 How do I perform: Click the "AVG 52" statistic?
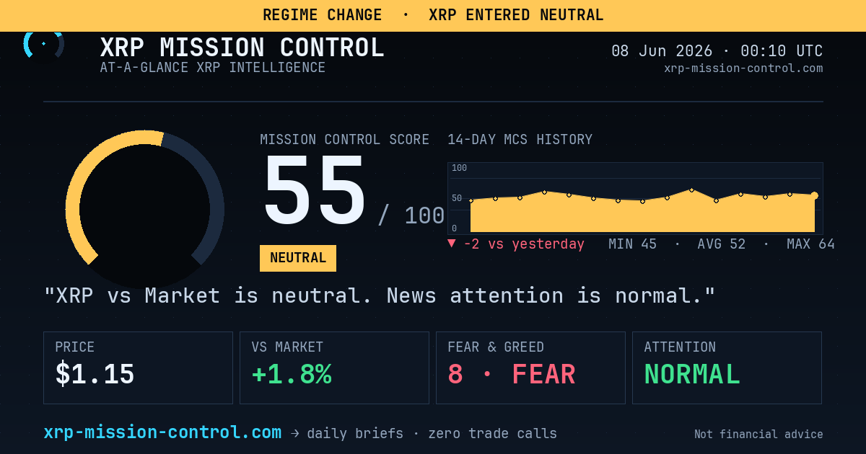[722, 244]
